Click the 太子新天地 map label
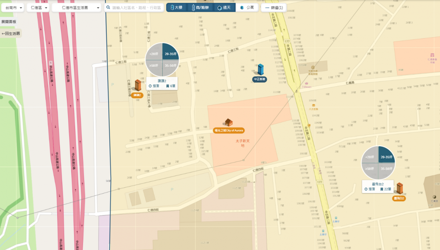This screenshot has height=250, width=440. click(242, 143)
